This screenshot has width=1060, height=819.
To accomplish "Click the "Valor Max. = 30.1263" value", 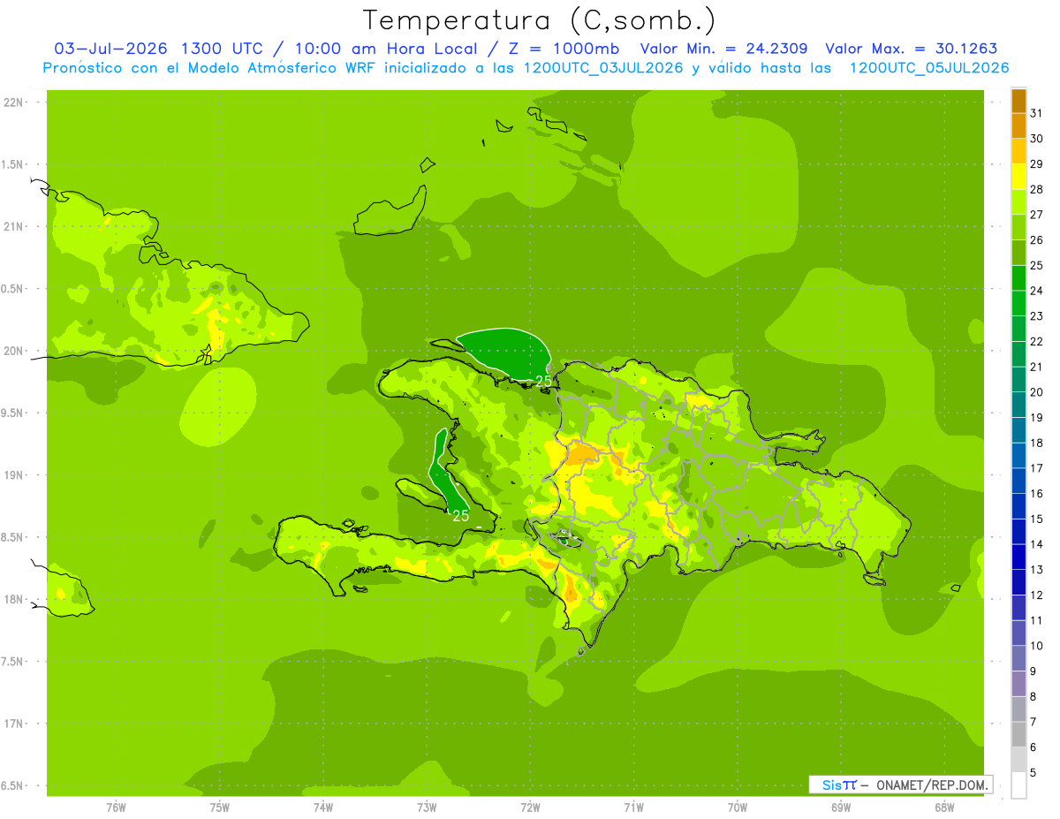I will [911, 49].
